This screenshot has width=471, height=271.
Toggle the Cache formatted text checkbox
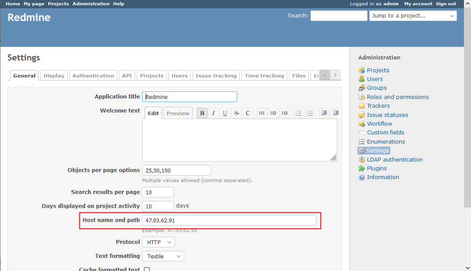[x=147, y=269]
